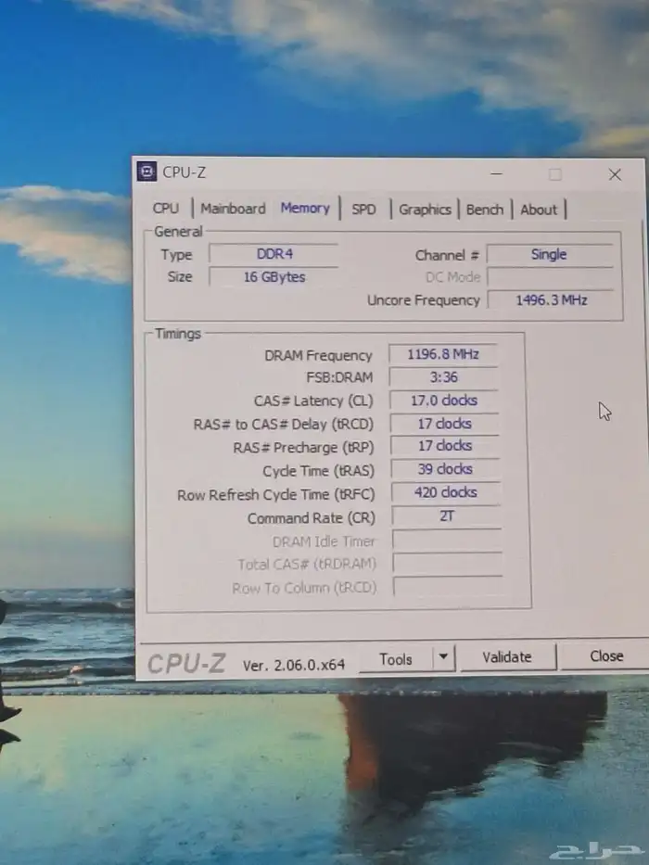Open the Mainboard tab
The image size is (649, 865).
click(x=233, y=209)
